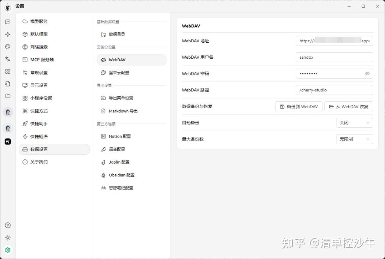
Task: Select 快捷短语 in settings menu
Action: pos(54,137)
